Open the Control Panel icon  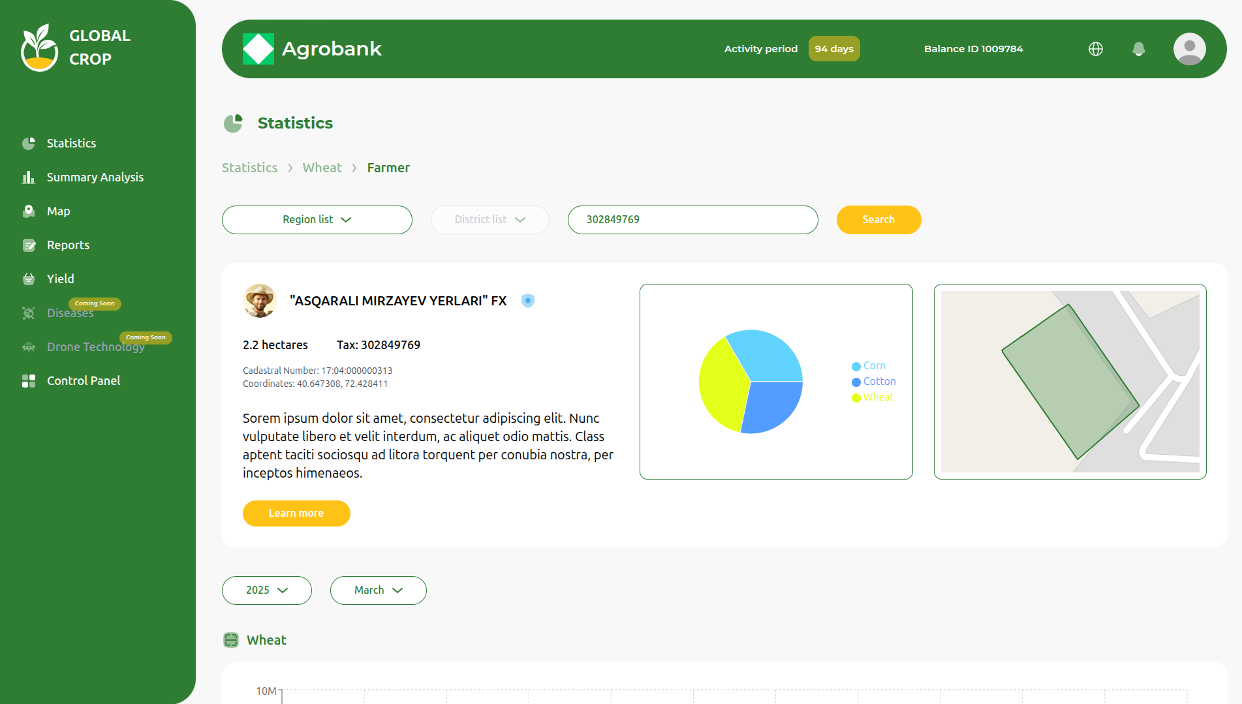click(29, 380)
